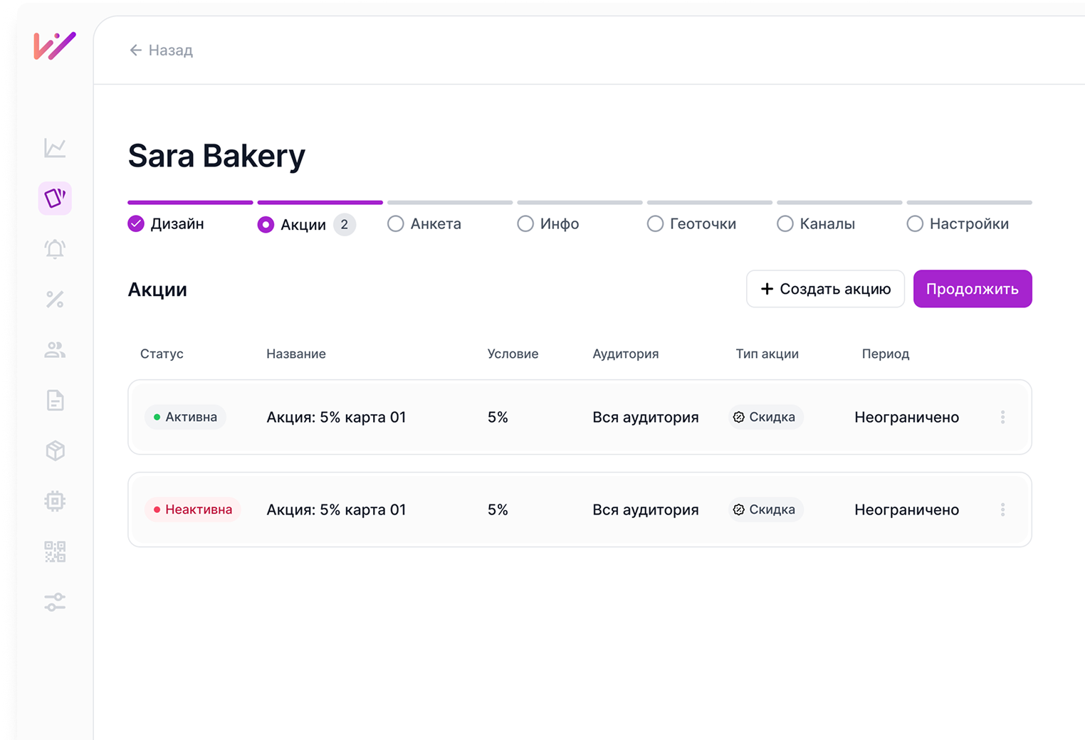This screenshot has width=1085, height=740.
Task: Open the box package icon in sidebar
Action: [x=55, y=451]
